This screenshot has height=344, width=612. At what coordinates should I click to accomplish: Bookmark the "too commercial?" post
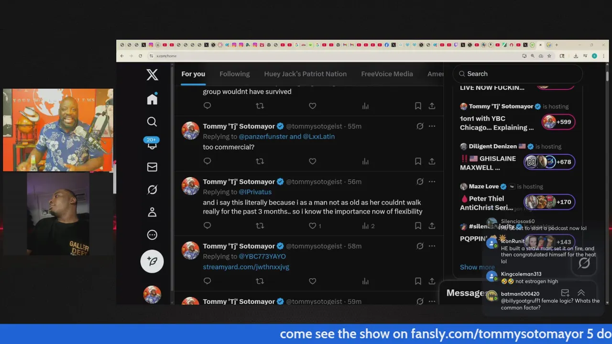click(x=418, y=161)
